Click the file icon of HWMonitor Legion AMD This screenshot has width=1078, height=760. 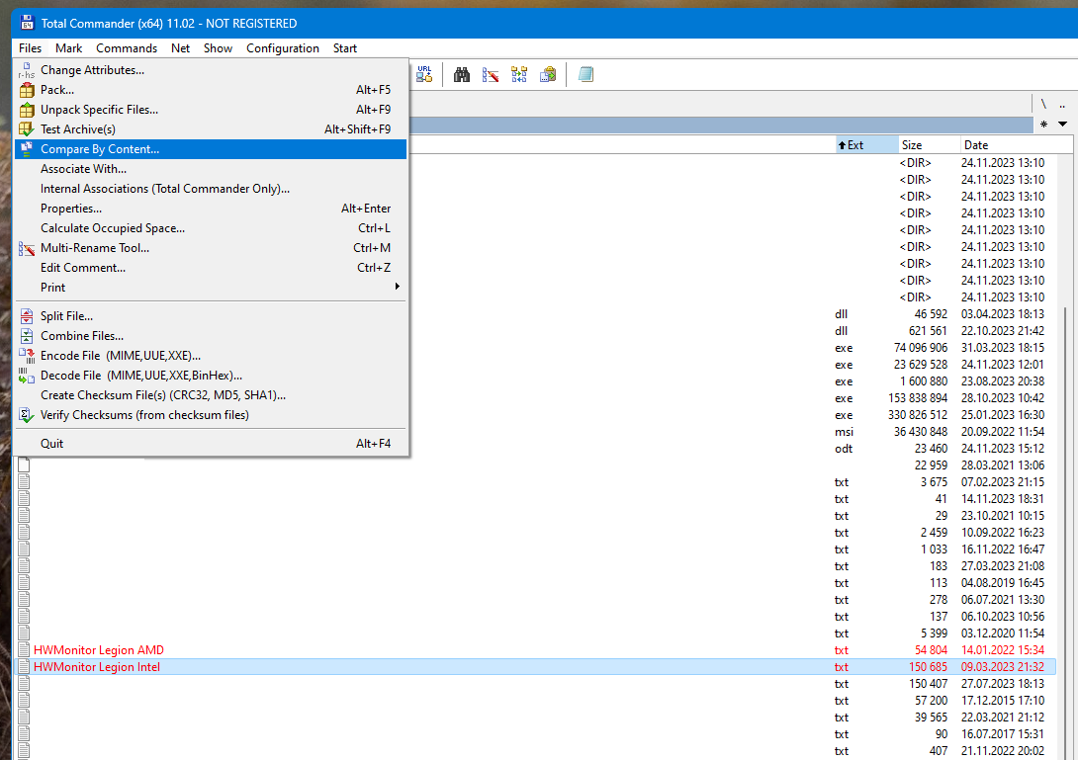tap(24, 649)
